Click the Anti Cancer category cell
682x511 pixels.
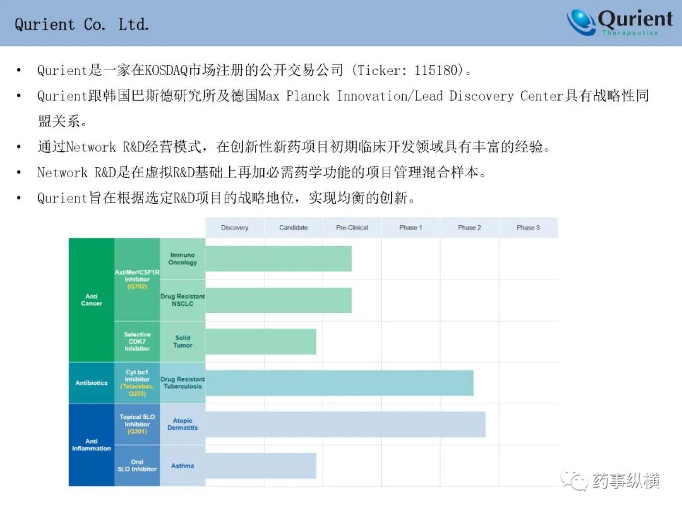(92, 300)
